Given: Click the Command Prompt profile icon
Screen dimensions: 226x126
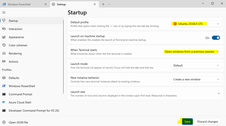Looking at the screenshot, I should coord(4,94).
